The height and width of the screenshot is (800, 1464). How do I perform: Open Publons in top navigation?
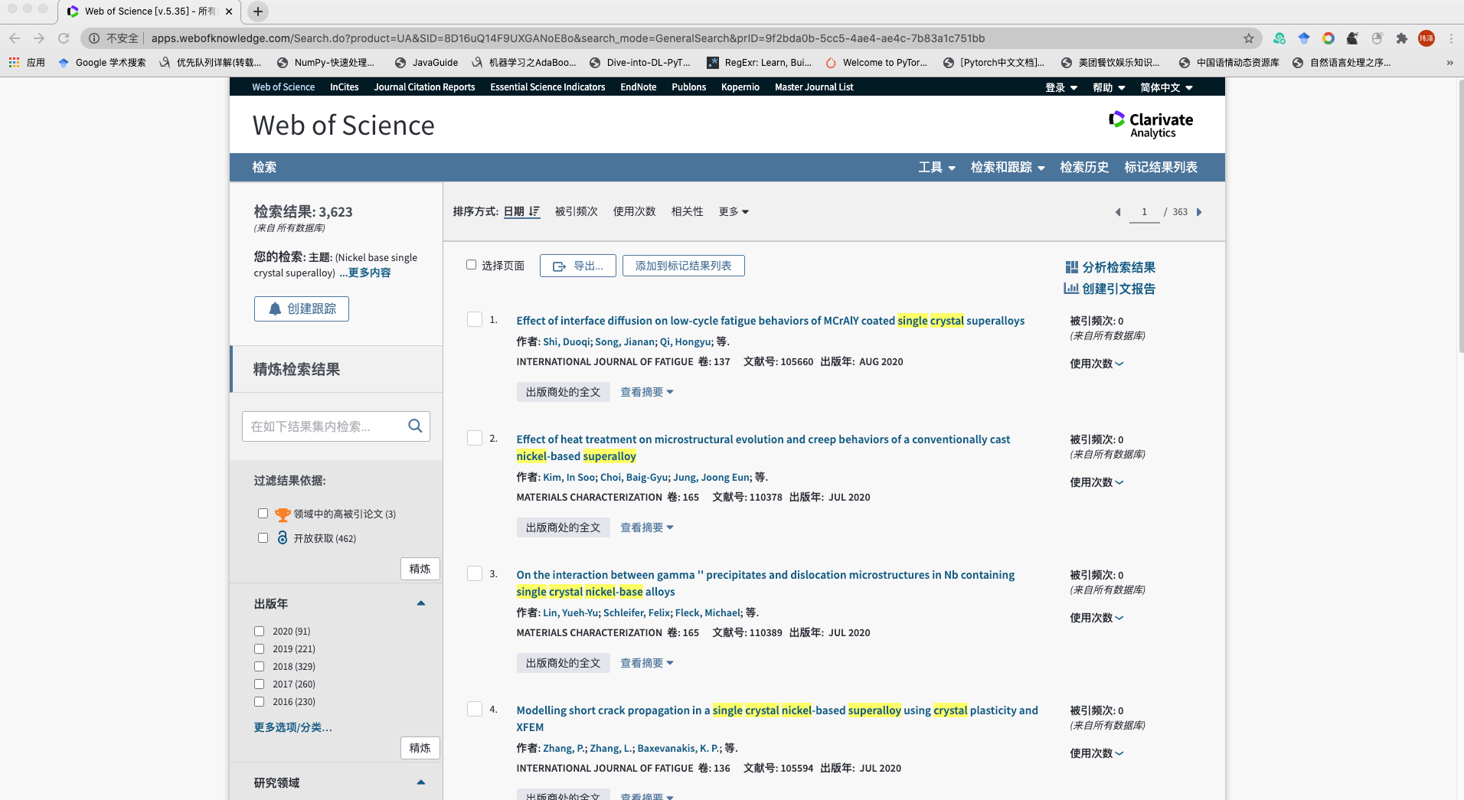pos(688,87)
